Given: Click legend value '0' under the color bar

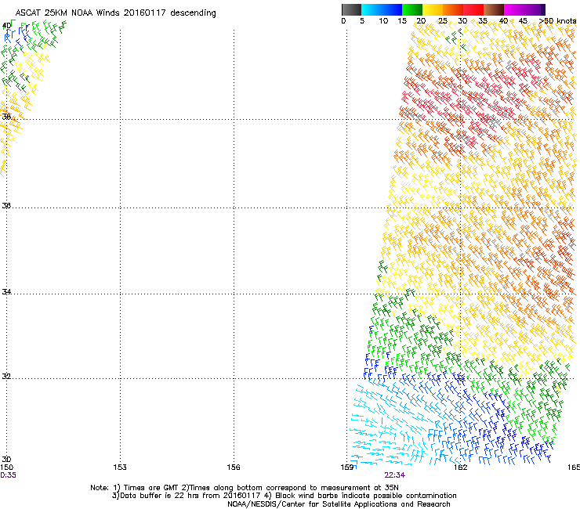Looking at the screenshot, I should point(343,21).
